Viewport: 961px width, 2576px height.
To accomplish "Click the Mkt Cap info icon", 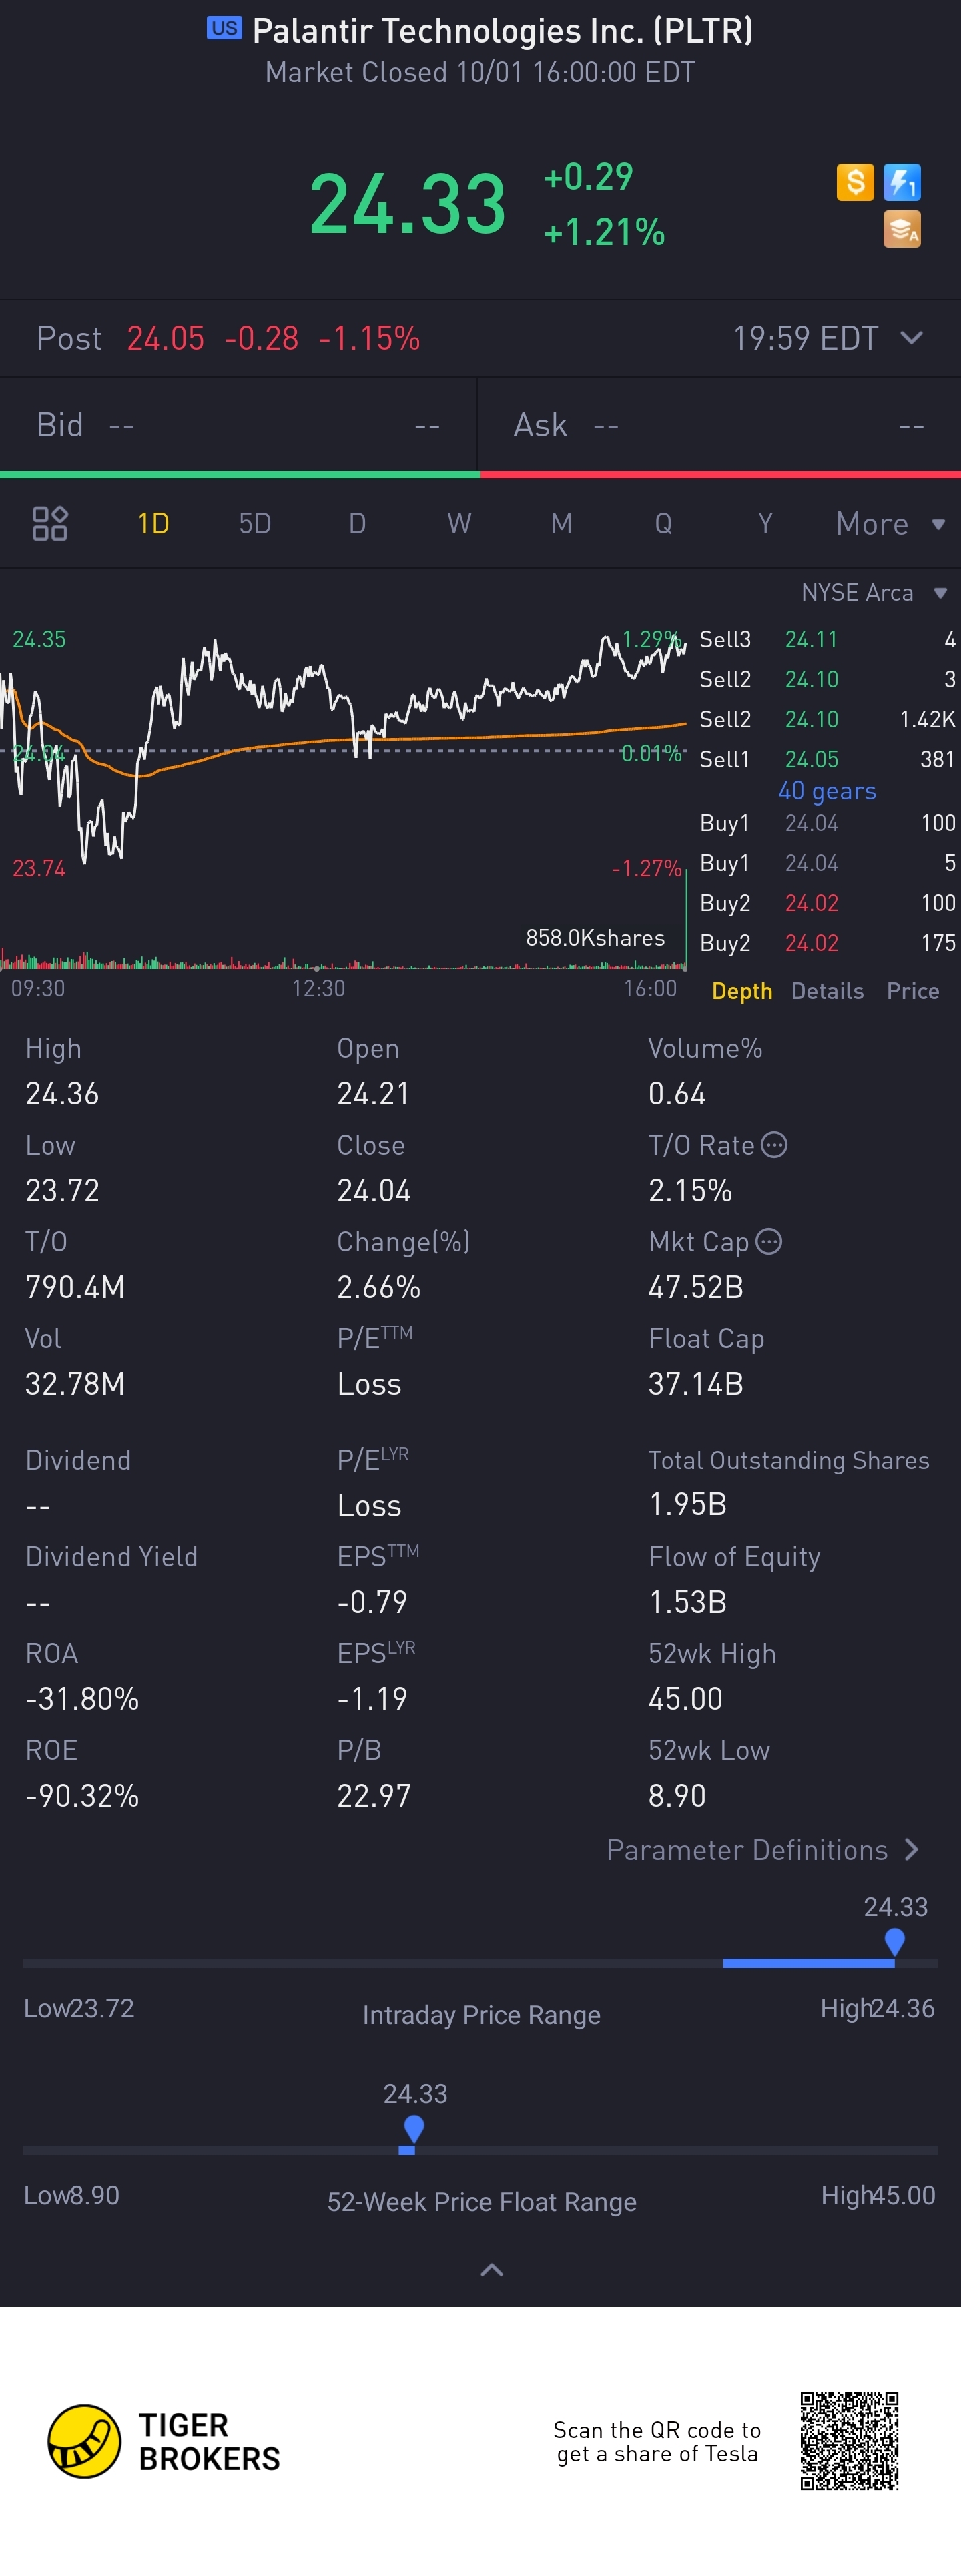I will (x=768, y=1242).
